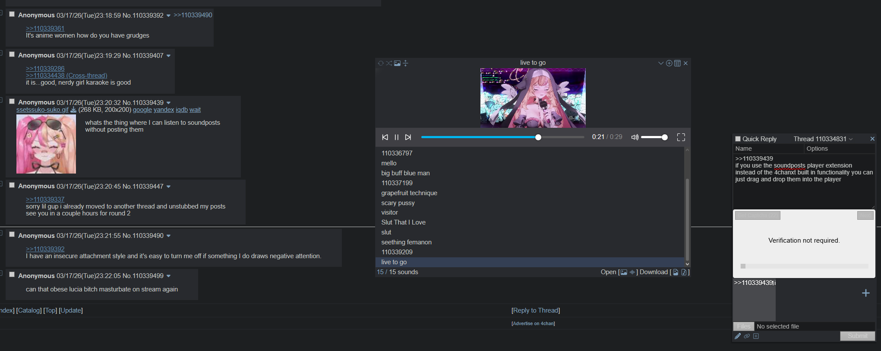Open post menu arrow for No.110339447
The width and height of the screenshot is (881, 351).
click(x=168, y=187)
